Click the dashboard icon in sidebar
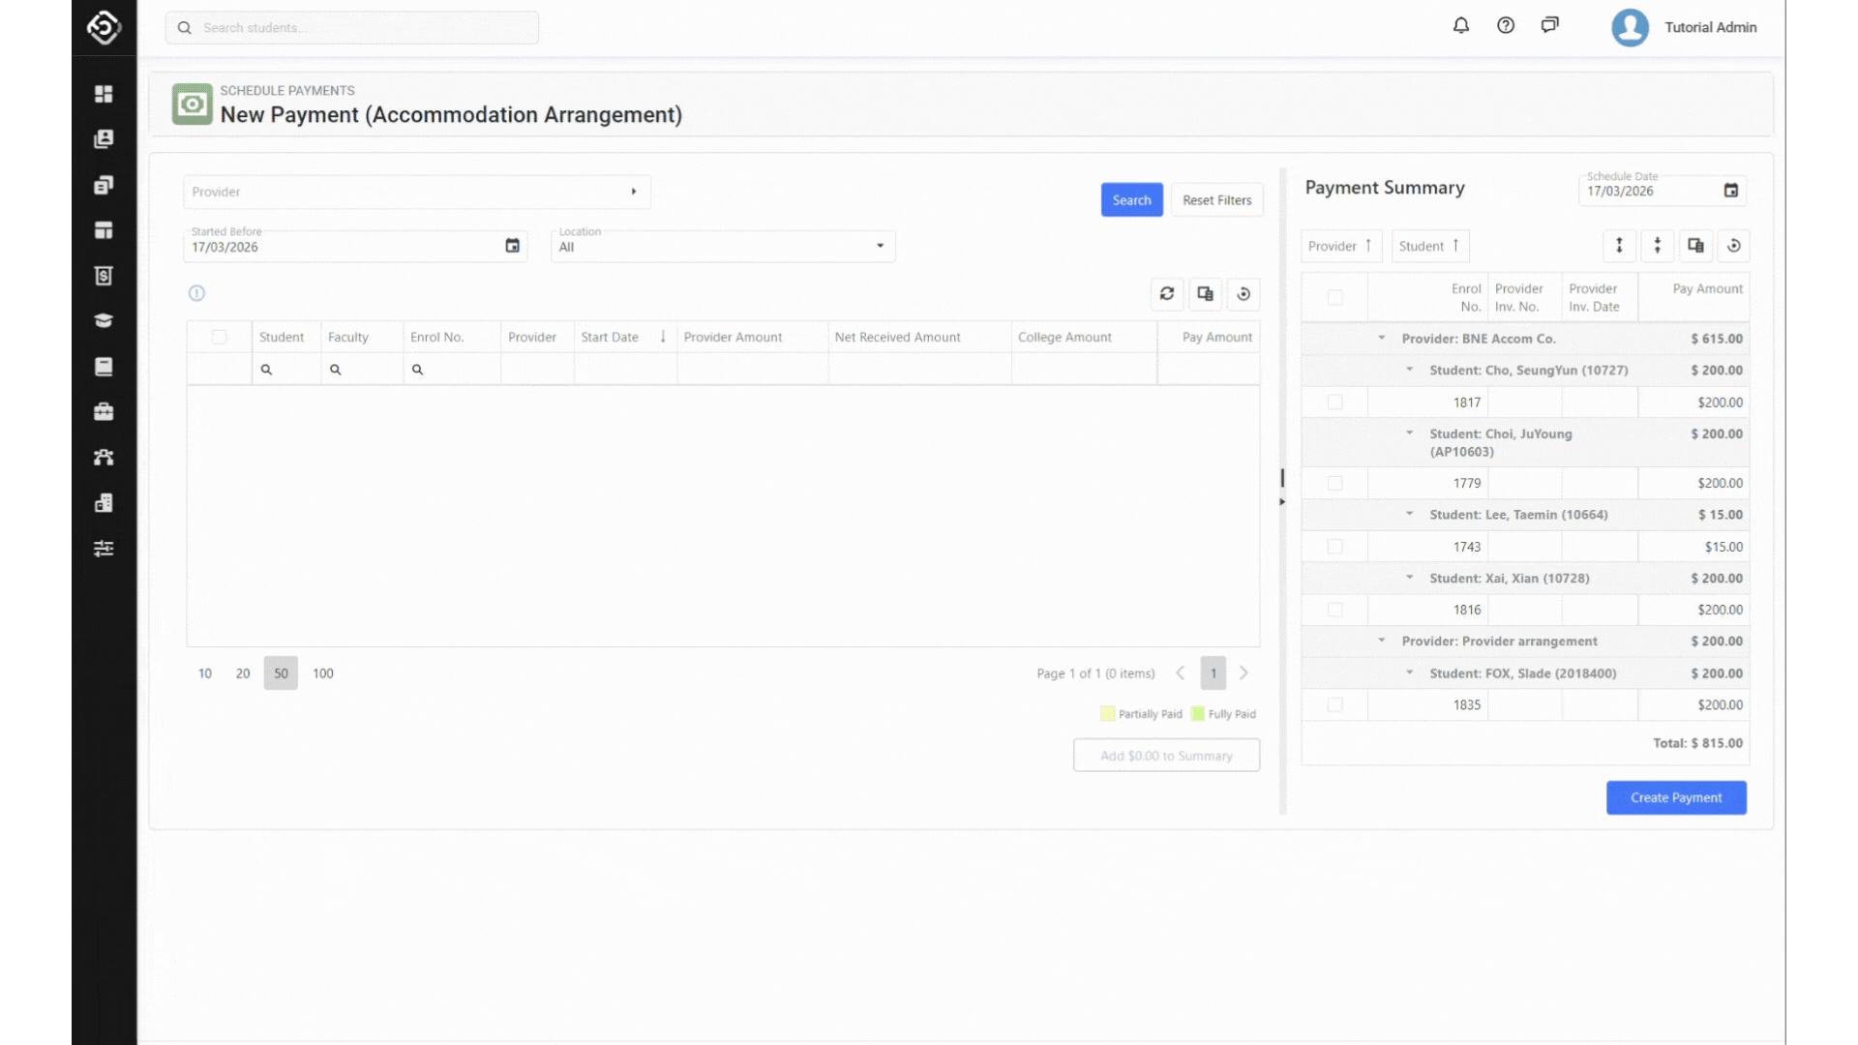This screenshot has height=1045, width=1858. (x=104, y=94)
